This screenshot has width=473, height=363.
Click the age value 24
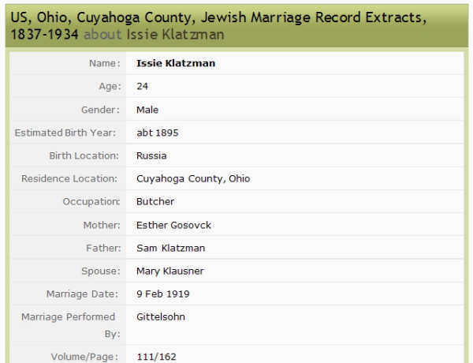click(x=143, y=87)
